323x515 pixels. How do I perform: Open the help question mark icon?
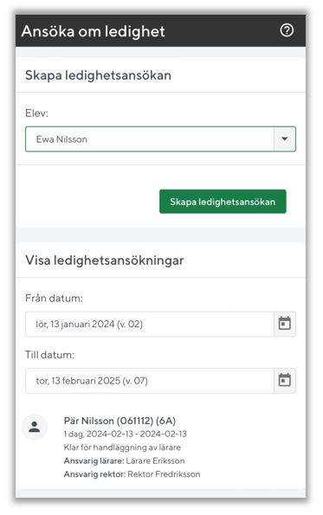287,30
